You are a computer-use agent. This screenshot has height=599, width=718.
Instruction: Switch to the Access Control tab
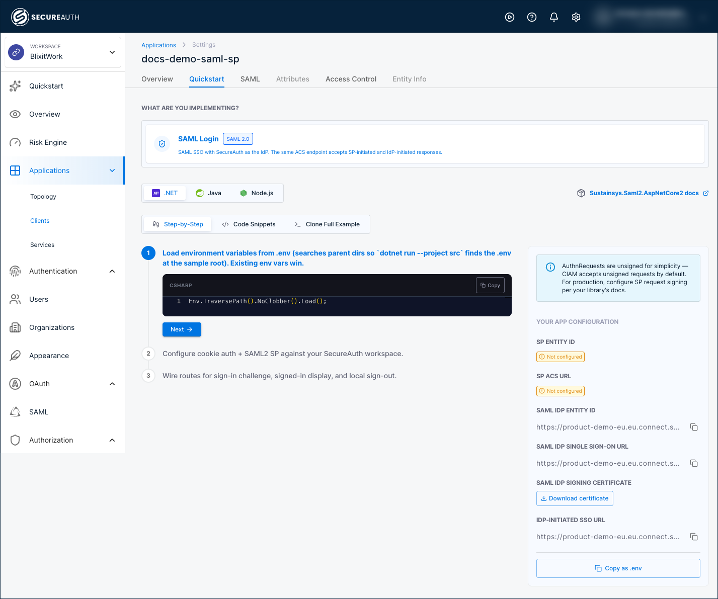click(351, 79)
